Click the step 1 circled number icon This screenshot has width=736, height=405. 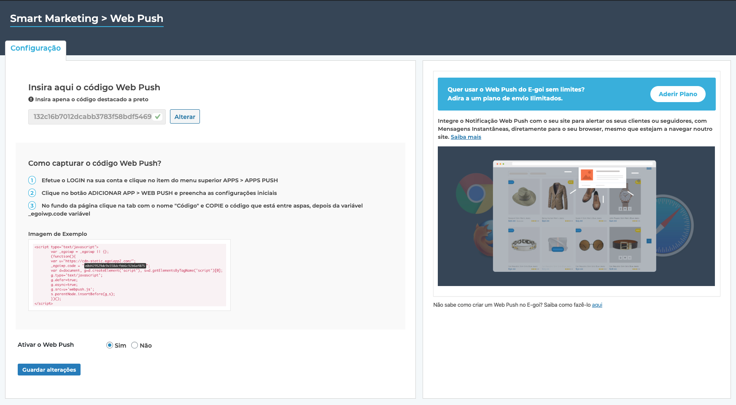tap(32, 180)
